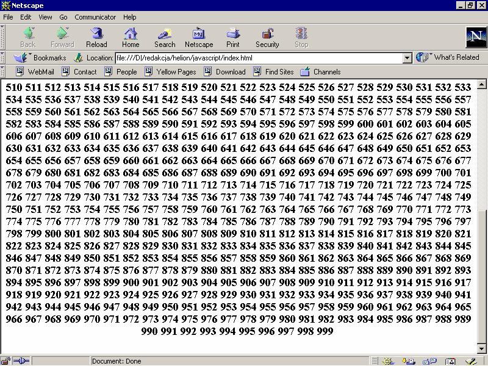Click the Location URL field
This screenshot has height=366, width=488.
pyautogui.click(x=259, y=58)
